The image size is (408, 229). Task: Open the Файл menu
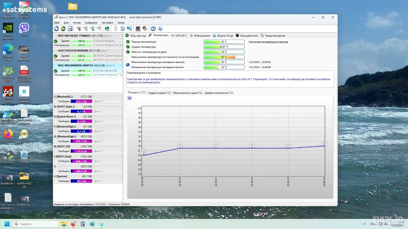point(57,23)
